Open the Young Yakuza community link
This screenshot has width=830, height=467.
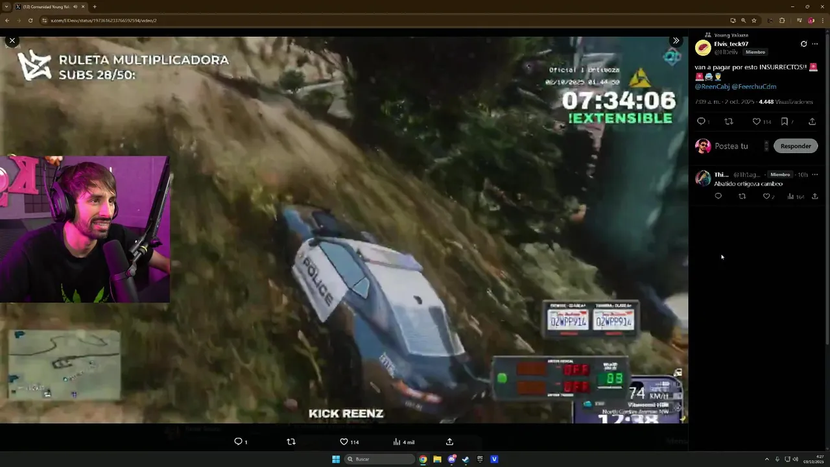[730, 35]
